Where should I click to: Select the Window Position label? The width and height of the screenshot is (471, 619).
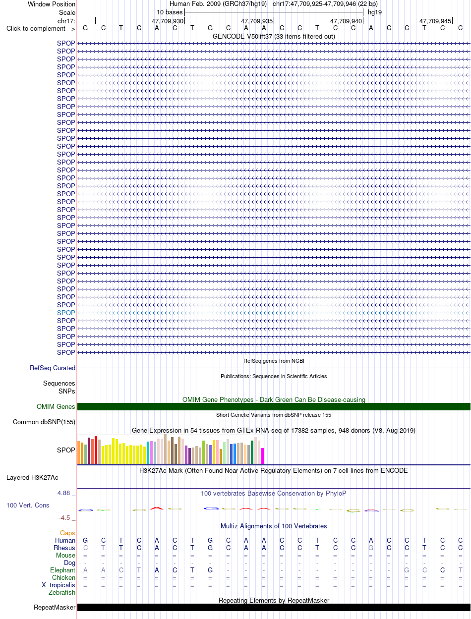52,4
